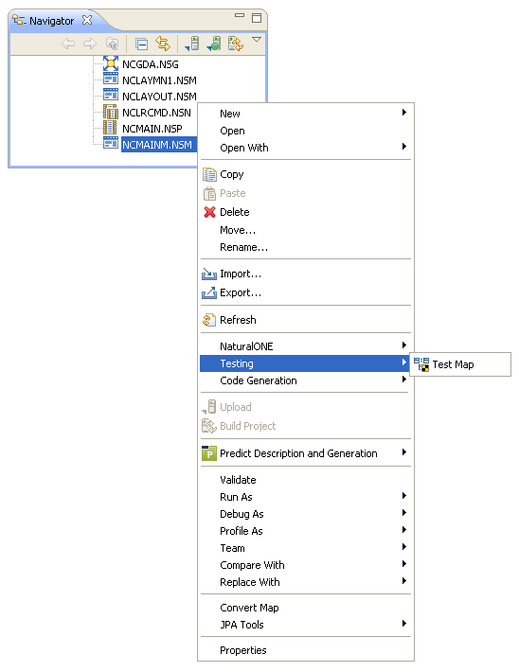Expand the Debug As submenu

pyautogui.click(x=305, y=514)
